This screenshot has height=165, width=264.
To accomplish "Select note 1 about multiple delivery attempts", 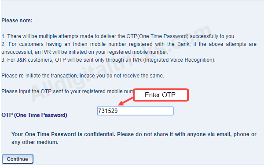I will 118,36.
